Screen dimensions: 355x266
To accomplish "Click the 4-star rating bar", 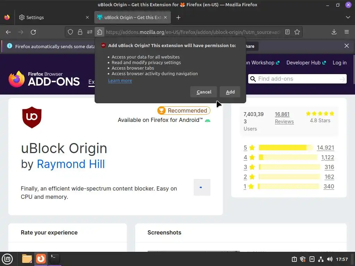I will point(288,158).
